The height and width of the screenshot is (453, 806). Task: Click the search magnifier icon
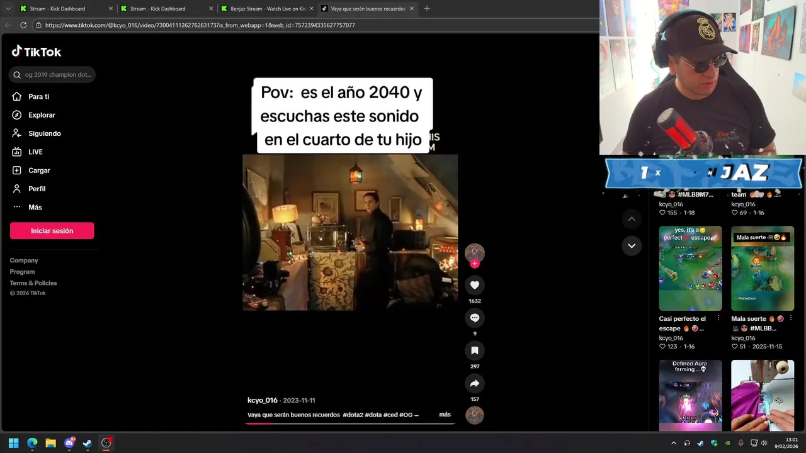17,75
